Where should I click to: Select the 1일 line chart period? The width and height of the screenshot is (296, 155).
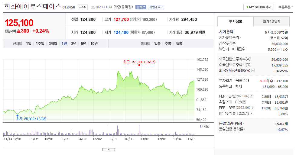tap(29, 44)
